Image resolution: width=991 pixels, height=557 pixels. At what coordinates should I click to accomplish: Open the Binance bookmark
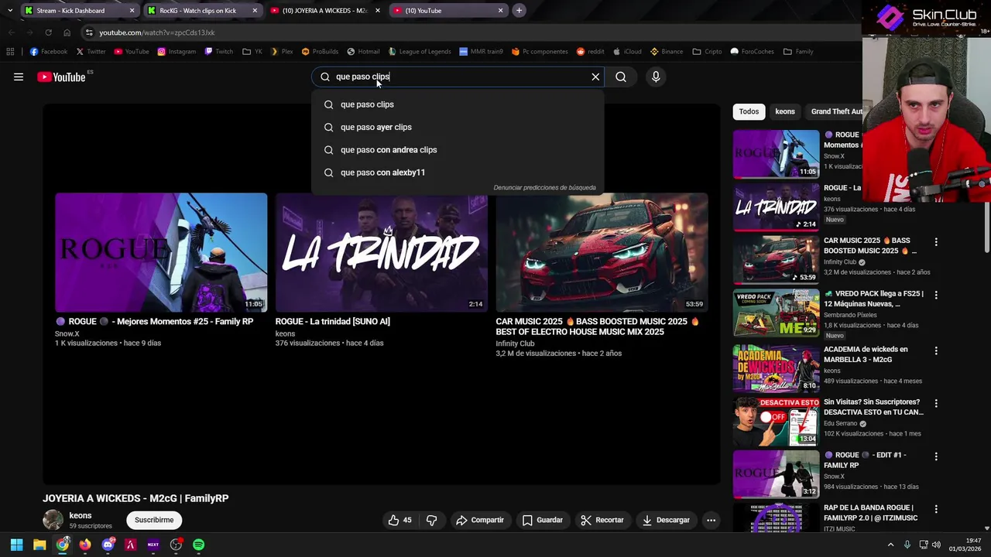[667, 52]
